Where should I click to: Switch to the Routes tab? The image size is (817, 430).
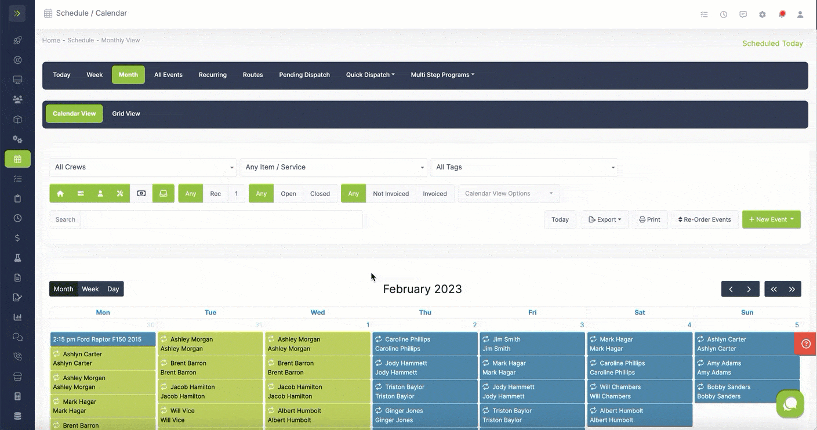253,75
